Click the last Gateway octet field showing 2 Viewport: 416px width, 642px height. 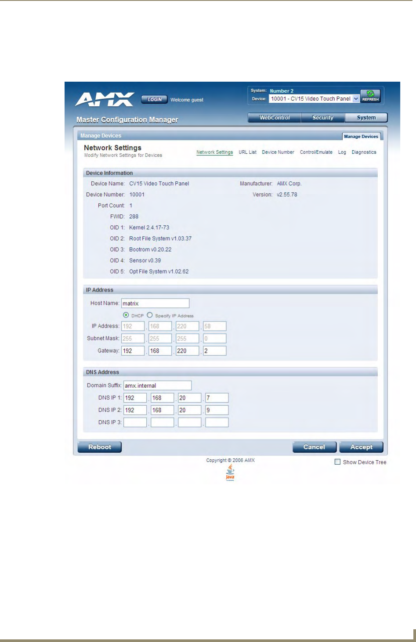(214, 351)
